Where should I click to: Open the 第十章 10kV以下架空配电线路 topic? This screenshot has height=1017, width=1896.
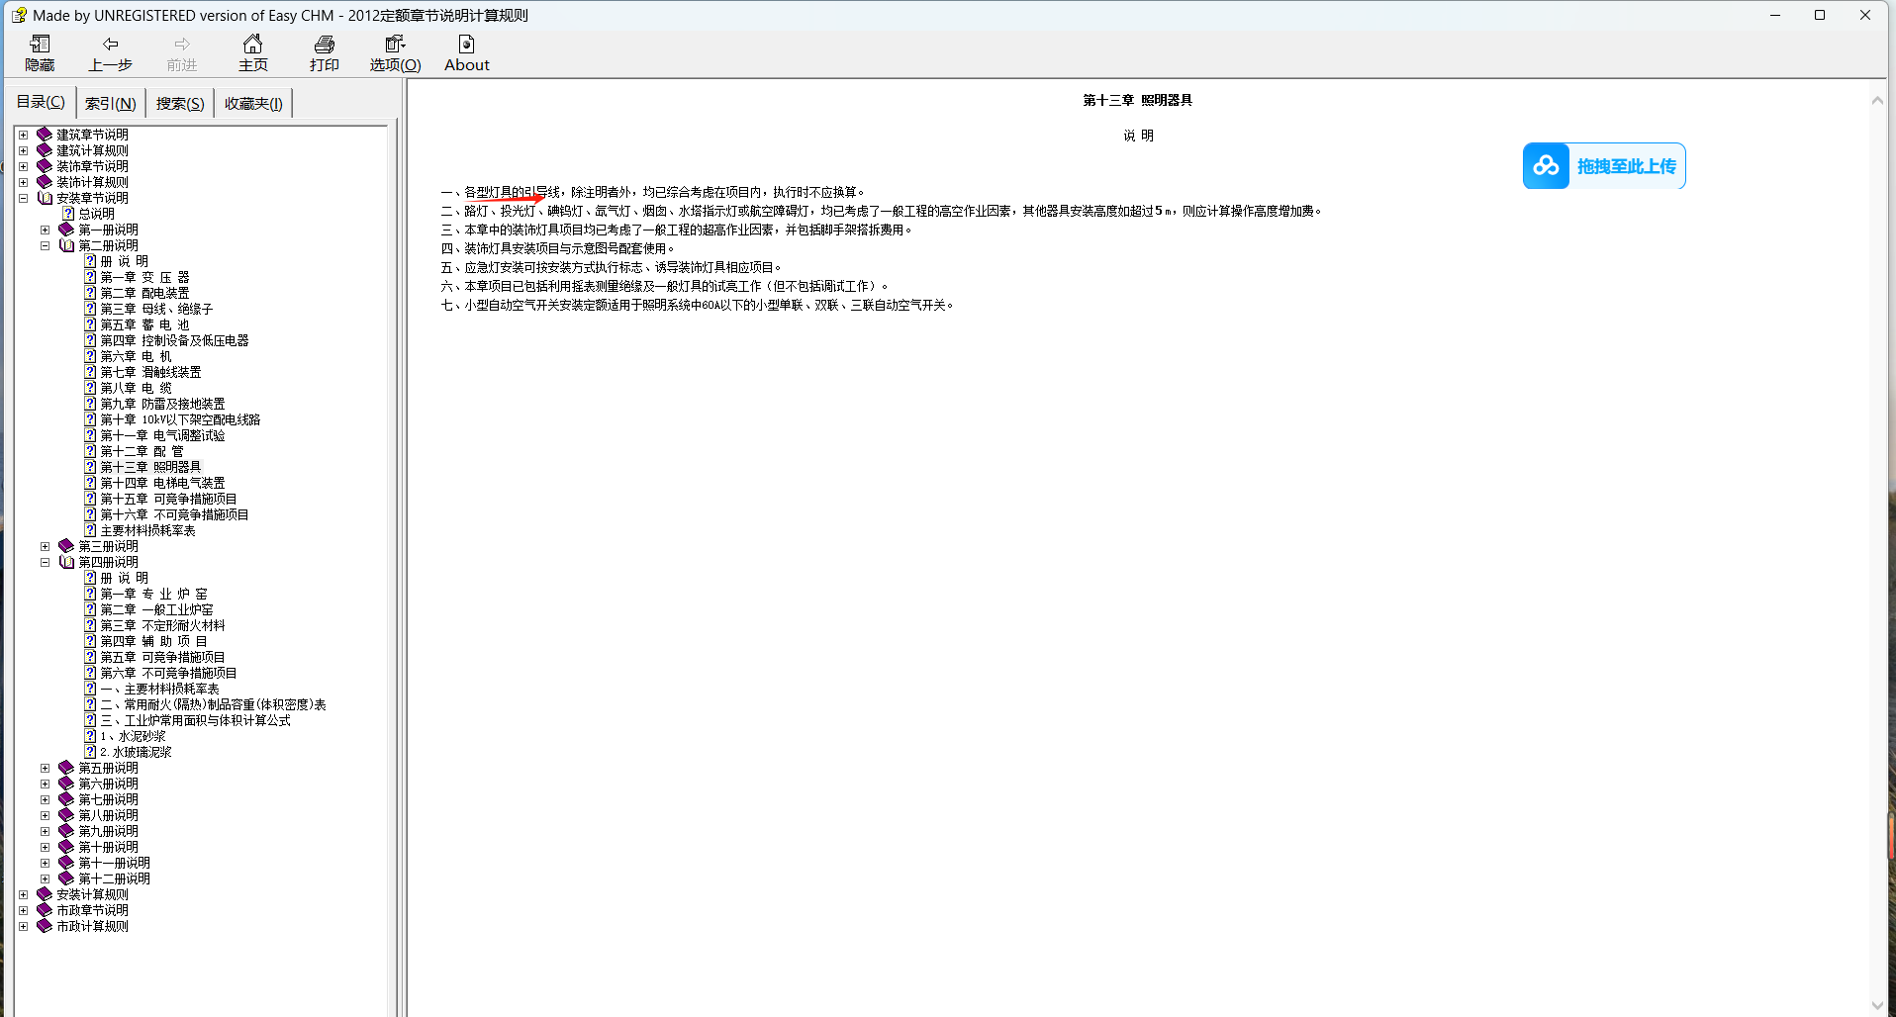coord(180,419)
